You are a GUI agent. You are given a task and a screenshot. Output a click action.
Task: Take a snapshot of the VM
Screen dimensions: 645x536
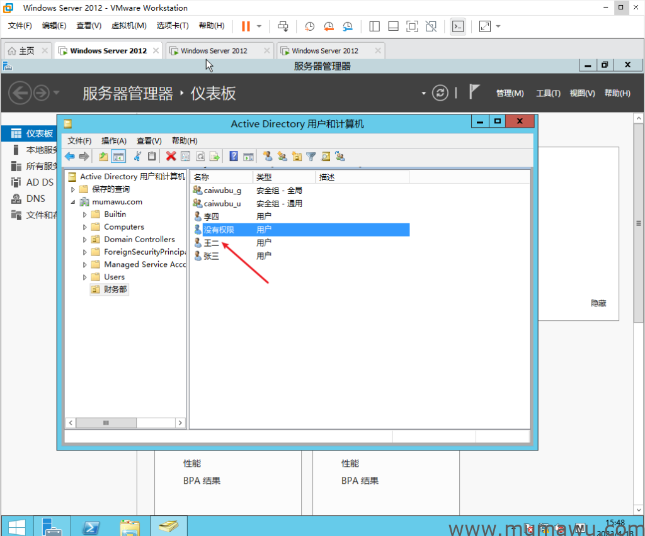click(309, 26)
